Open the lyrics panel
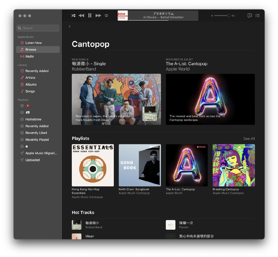The height and width of the screenshot is (257, 278). click(249, 16)
